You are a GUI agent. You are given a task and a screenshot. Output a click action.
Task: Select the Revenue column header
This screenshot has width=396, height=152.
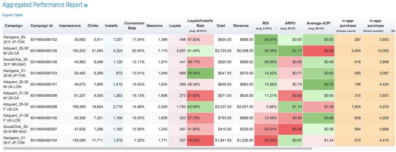pyautogui.click(x=241, y=26)
